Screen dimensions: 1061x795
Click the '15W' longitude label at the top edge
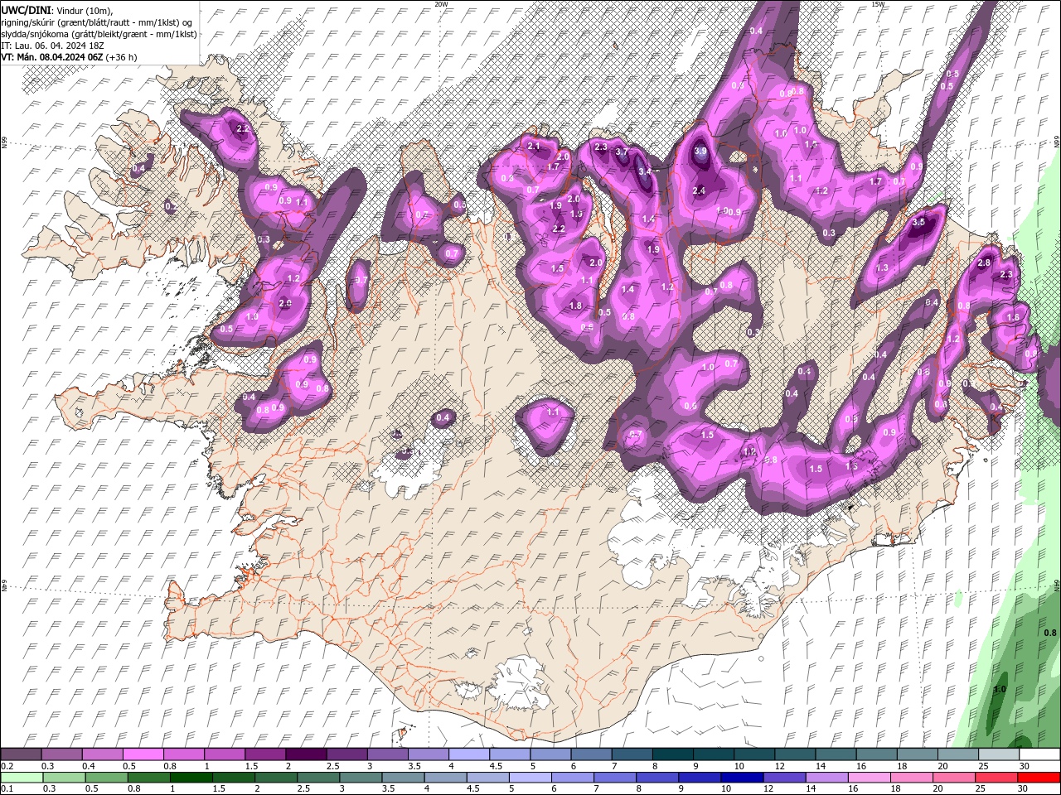pos(877,3)
